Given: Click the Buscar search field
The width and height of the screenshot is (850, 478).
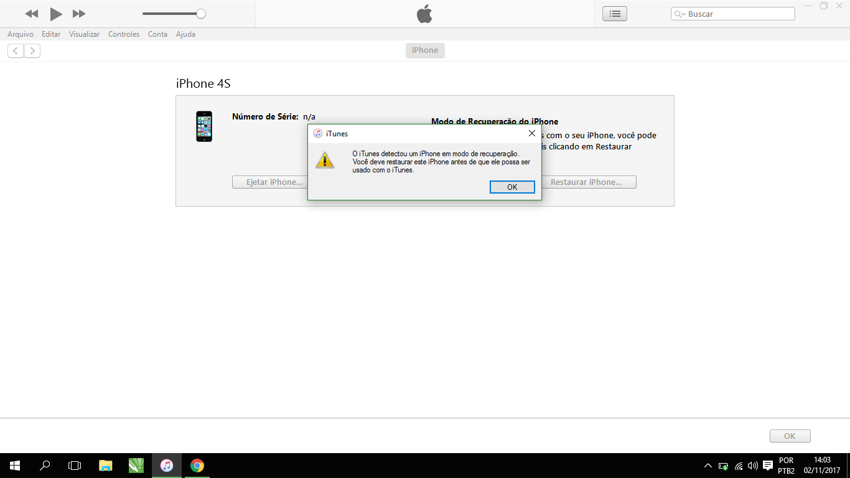Looking at the screenshot, I should 733,14.
